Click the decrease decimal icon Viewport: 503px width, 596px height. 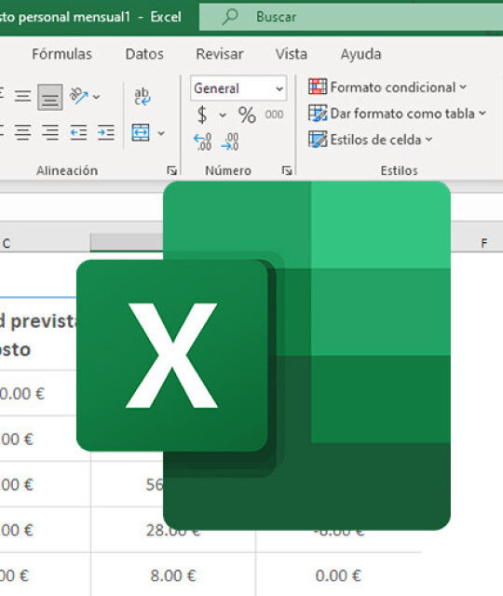coord(230,142)
